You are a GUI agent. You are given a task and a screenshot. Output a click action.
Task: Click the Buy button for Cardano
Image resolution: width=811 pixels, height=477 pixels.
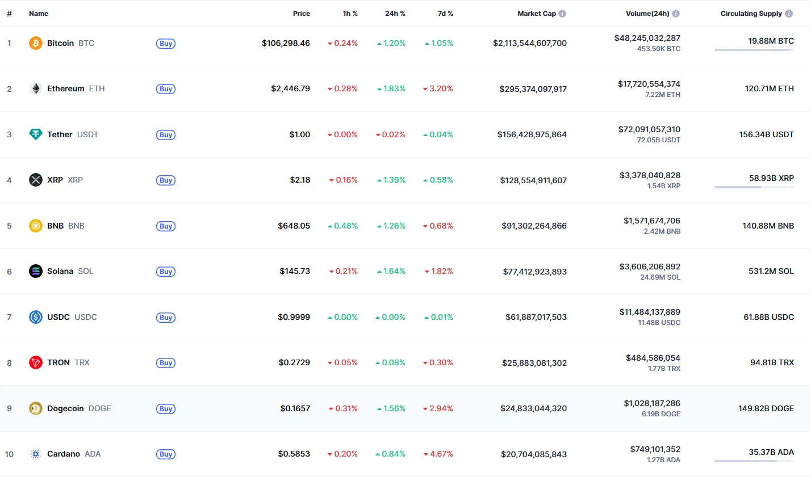[x=166, y=454]
